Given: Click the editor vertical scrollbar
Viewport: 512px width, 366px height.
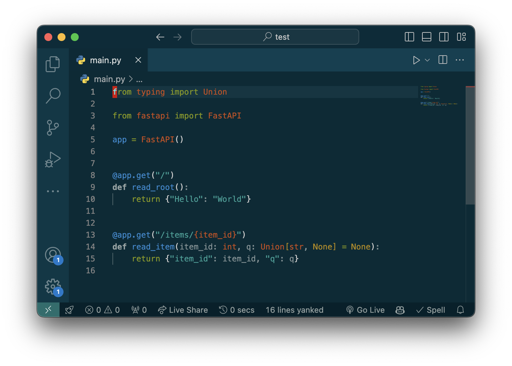Looking at the screenshot, I should point(470,146).
